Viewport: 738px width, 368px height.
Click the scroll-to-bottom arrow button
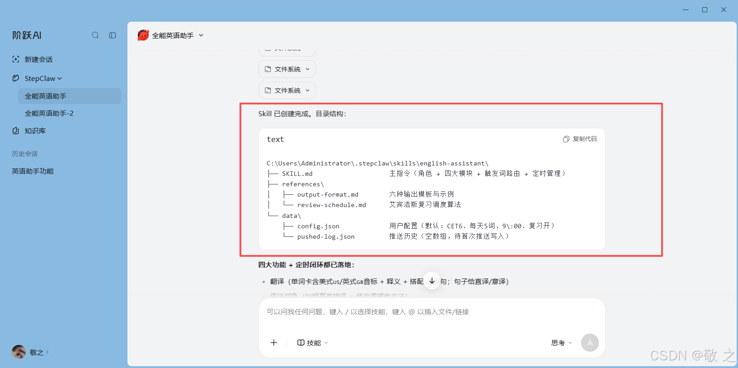pyautogui.click(x=432, y=281)
